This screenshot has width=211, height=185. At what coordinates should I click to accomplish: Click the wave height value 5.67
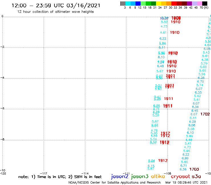click(160, 71)
